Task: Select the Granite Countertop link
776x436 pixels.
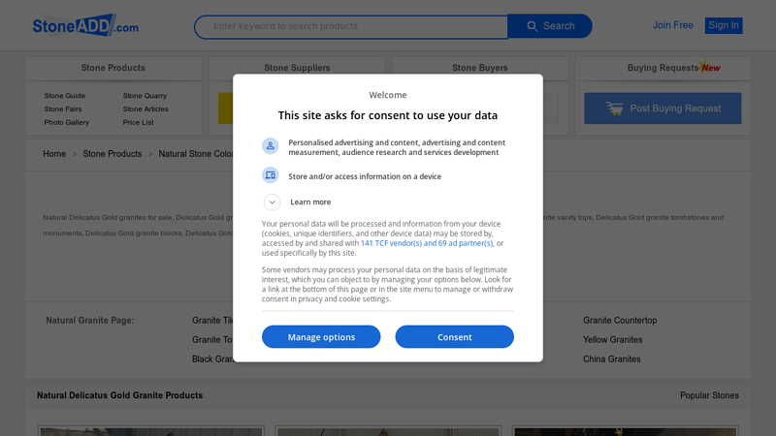Action: 620,321
